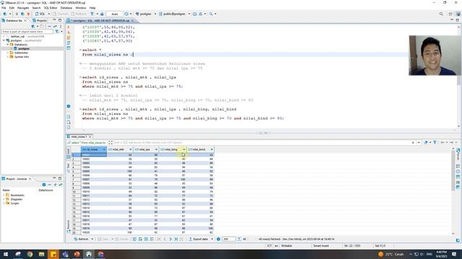
Task: Click apply filter arrow icon in results
Action: pos(412,142)
